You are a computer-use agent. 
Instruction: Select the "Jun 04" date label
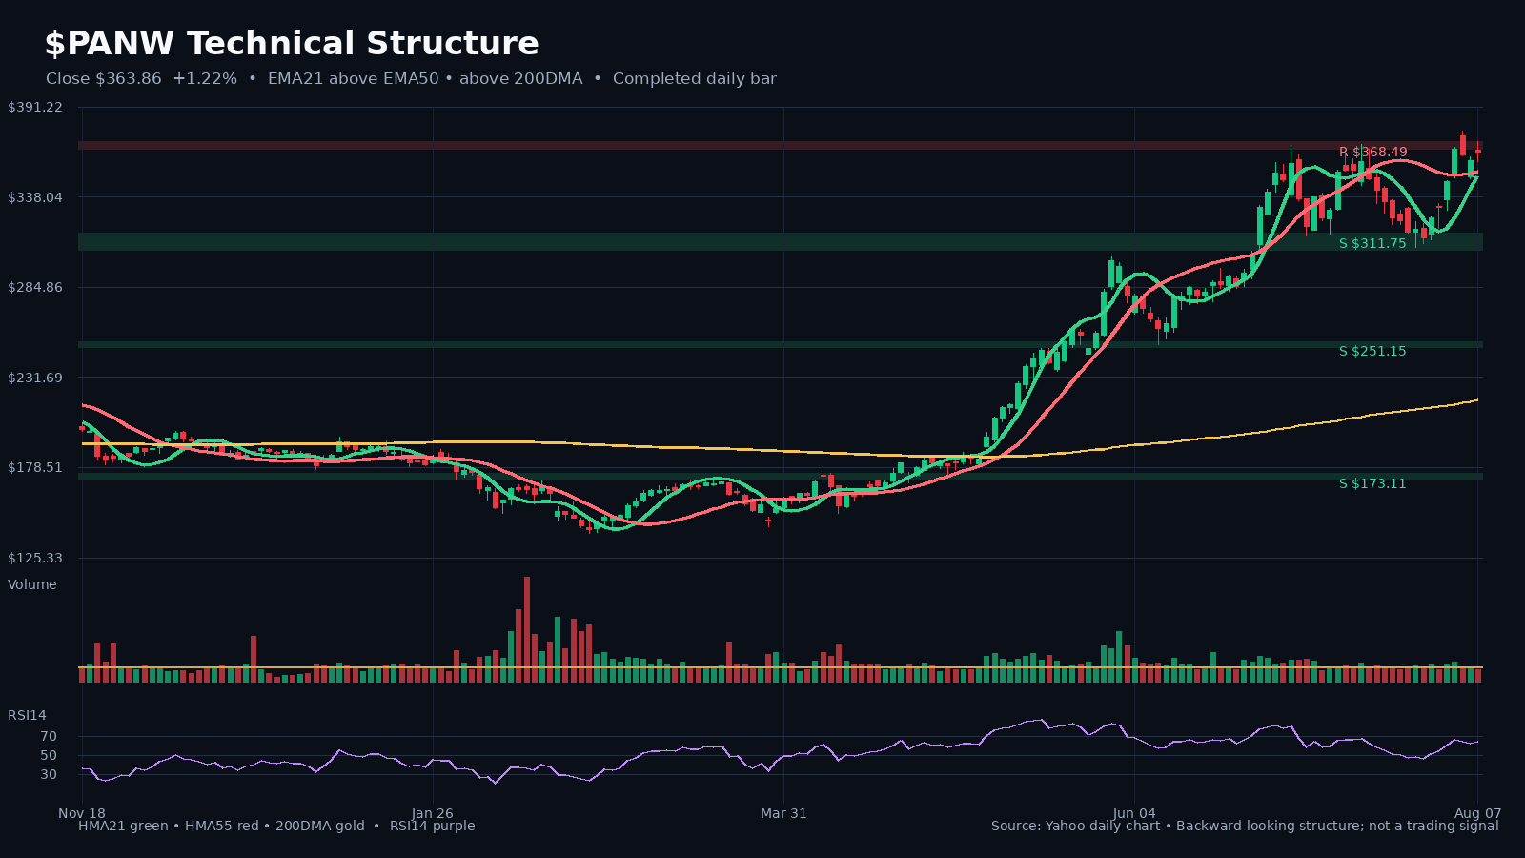tap(1134, 813)
